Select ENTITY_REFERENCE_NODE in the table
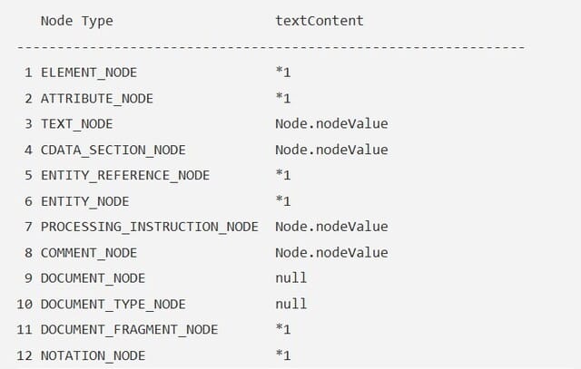Viewport: 581px width, 369px height. click(x=124, y=175)
